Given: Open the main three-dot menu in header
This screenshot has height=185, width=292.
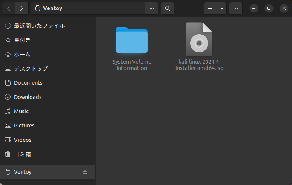Looking at the screenshot, I should [236, 8].
